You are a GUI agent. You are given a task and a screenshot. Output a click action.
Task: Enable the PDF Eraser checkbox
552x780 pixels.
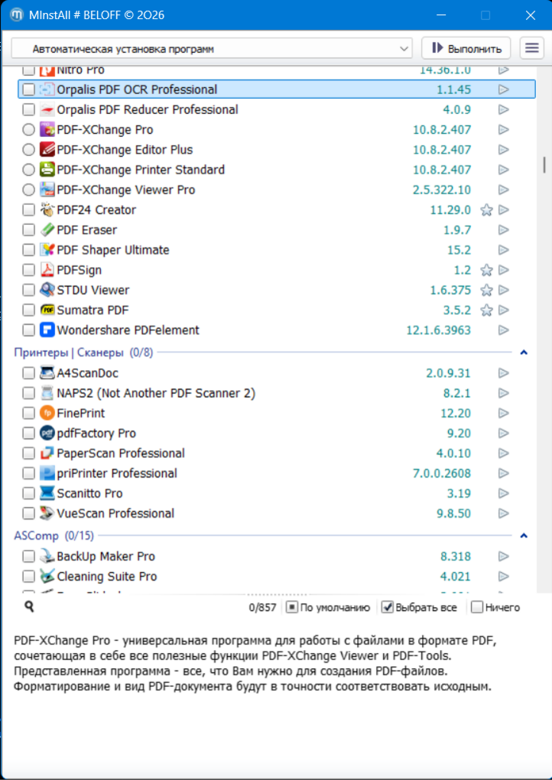(29, 230)
